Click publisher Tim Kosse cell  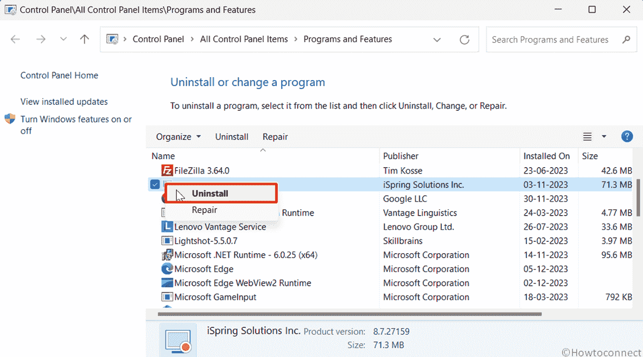(403, 171)
